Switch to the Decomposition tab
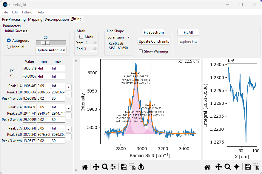The width and height of the screenshot is (262, 174). pos(57,19)
